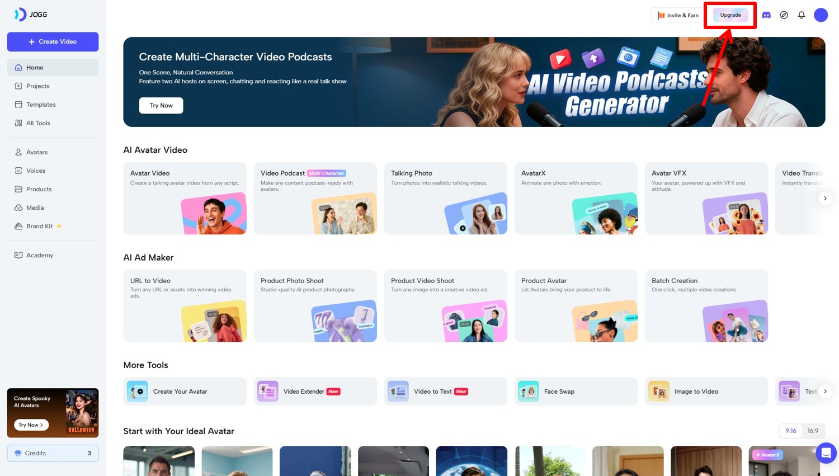
Task: Click the user profile avatar
Action: [x=821, y=15]
